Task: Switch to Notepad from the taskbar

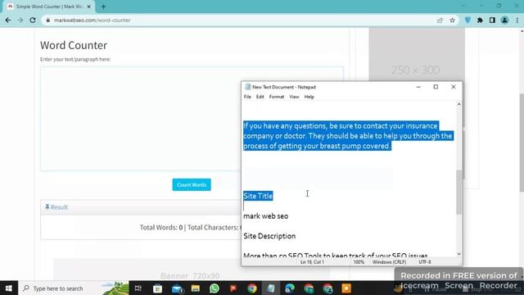Action: [271, 288]
